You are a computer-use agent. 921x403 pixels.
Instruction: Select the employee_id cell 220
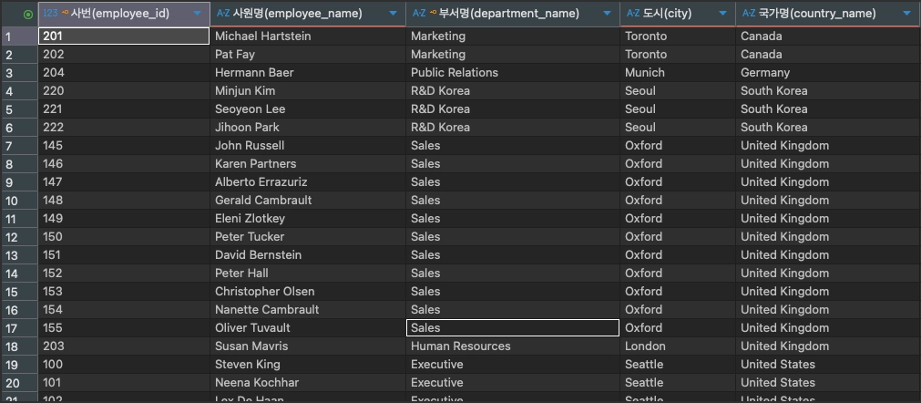click(x=124, y=91)
